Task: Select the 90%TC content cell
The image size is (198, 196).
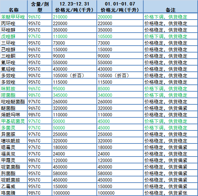Action: pos(40,76)
